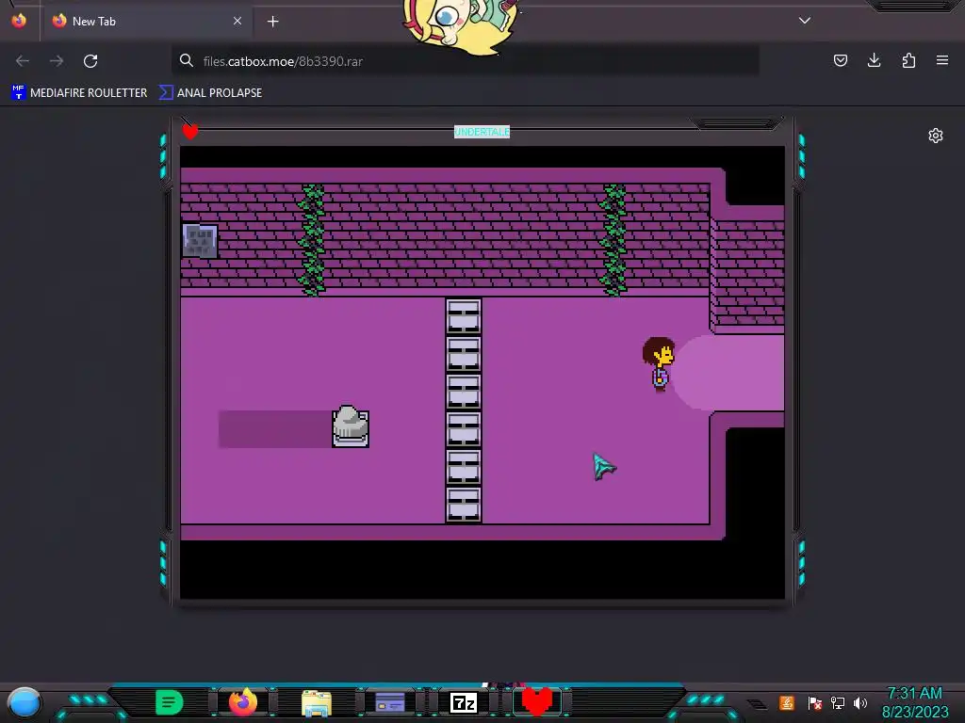Switch to Undertale heart taskbar icon
This screenshot has width=965, height=723.
point(536,701)
